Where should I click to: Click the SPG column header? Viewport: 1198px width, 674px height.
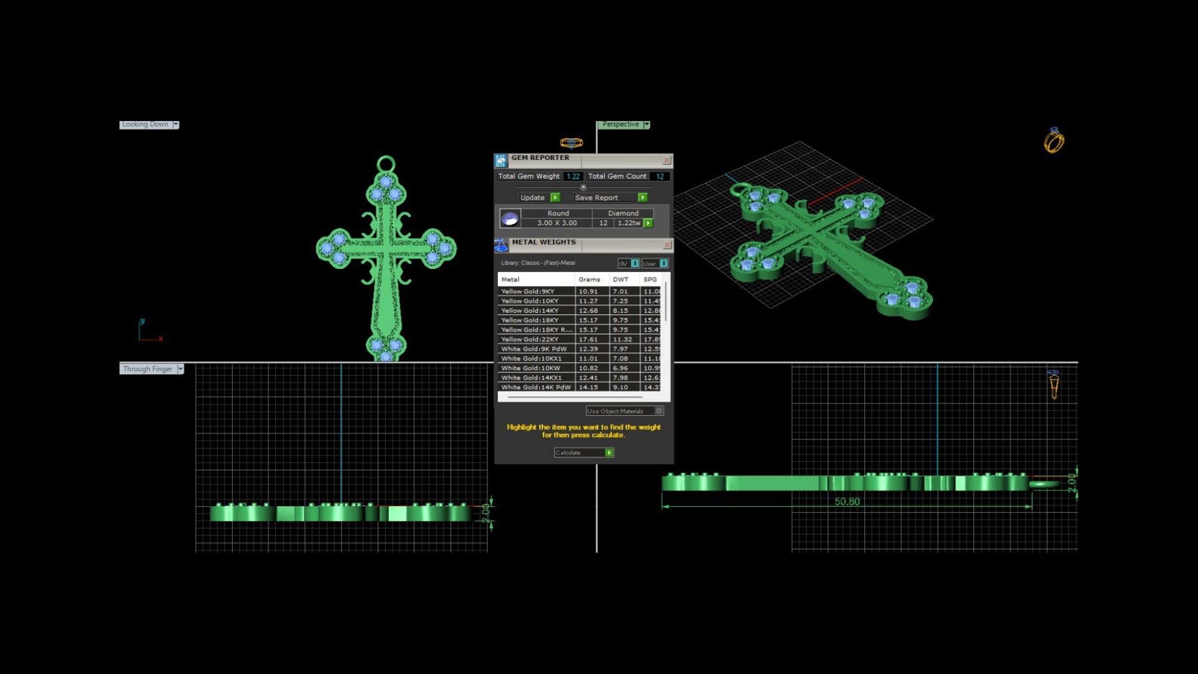[651, 280]
